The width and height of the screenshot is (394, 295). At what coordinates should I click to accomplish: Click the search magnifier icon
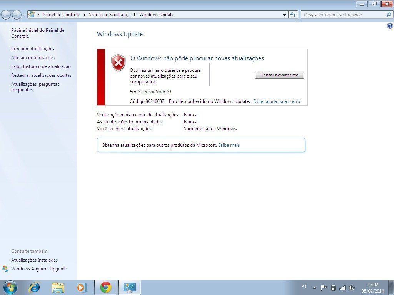point(389,15)
